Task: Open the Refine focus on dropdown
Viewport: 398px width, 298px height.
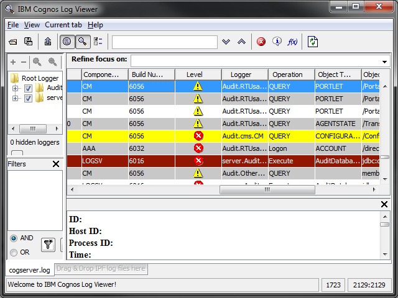Action: coord(384,62)
